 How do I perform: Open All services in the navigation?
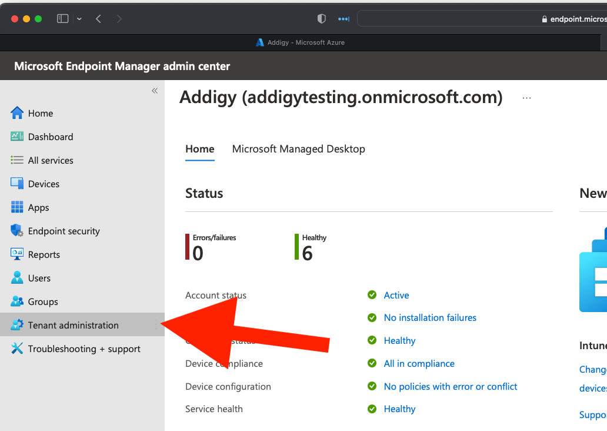pos(51,161)
